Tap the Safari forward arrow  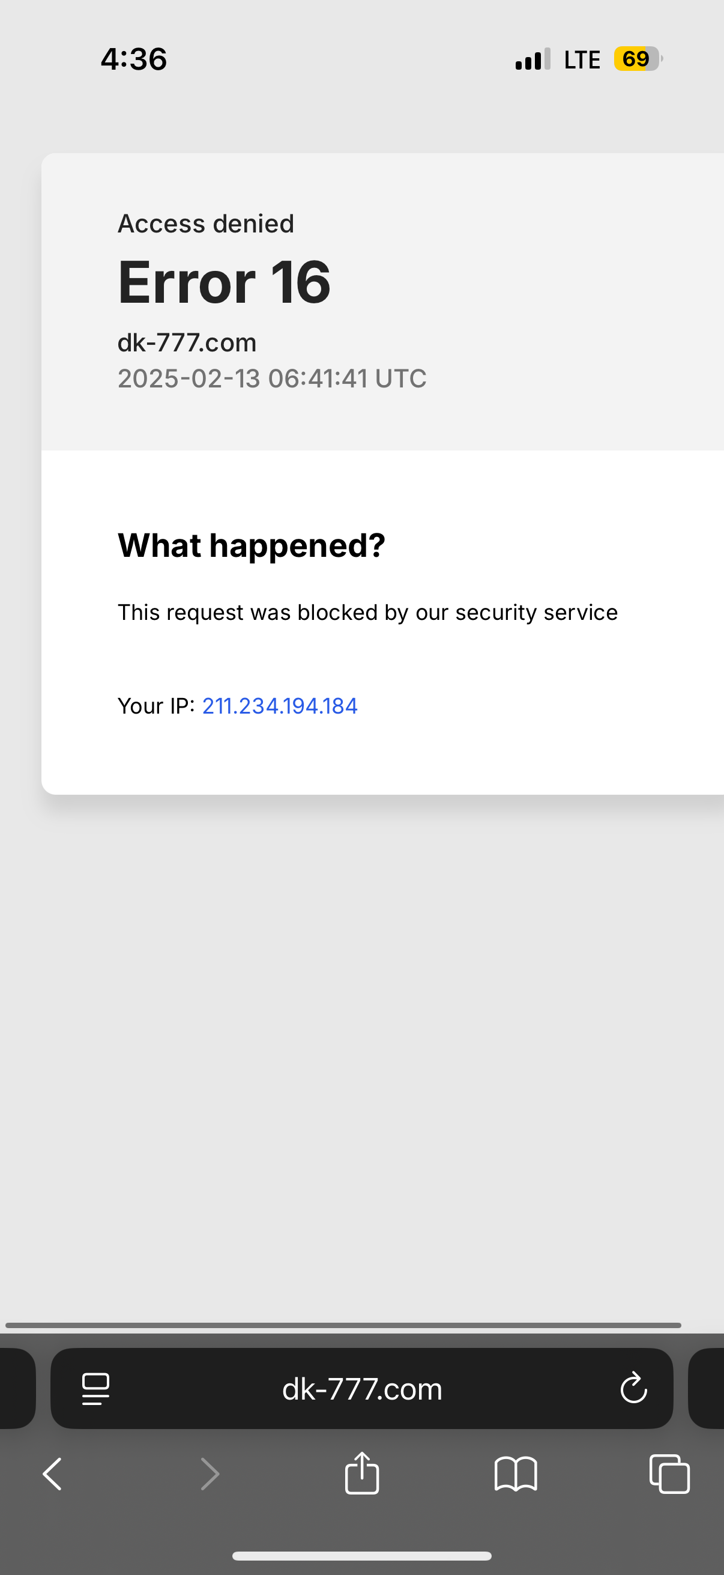click(210, 1474)
